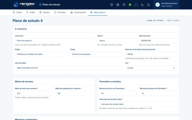Click Plano de estudo header title
The width and height of the screenshot is (192, 120).
(x=51, y=5)
